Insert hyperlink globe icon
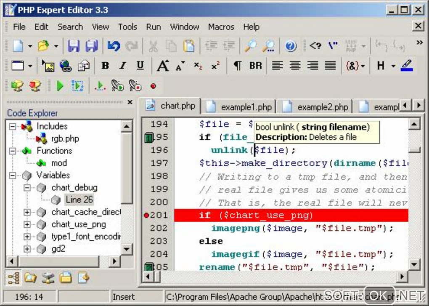Screen dimensions: 429x306 66,66
